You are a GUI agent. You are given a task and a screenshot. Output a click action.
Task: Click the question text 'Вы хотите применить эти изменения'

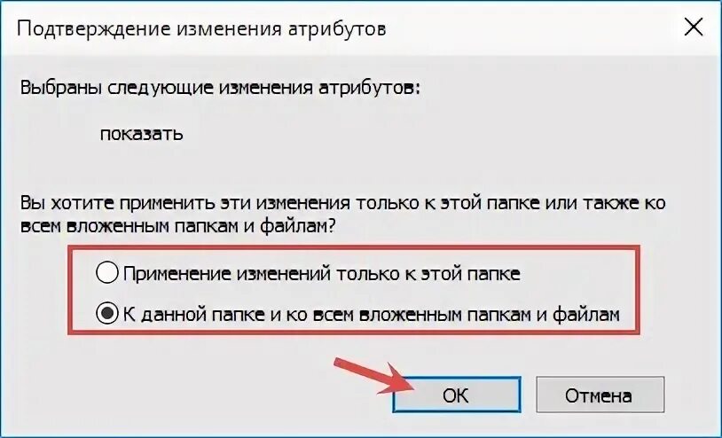point(184,203)
